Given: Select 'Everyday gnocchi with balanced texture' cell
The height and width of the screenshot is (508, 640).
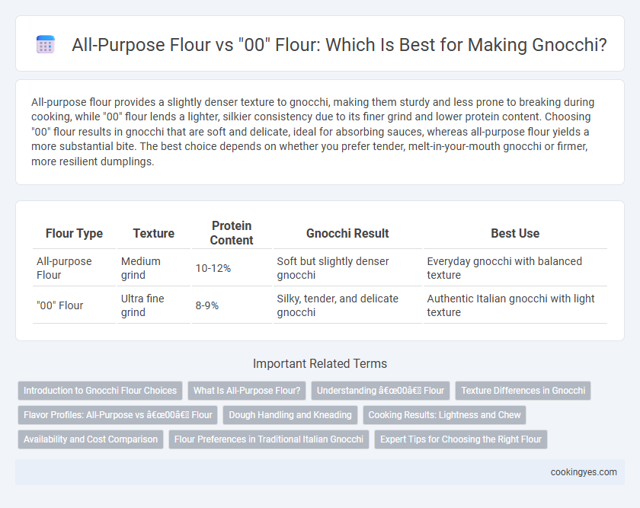Looking at the screenshot, I should click(515, 268).
